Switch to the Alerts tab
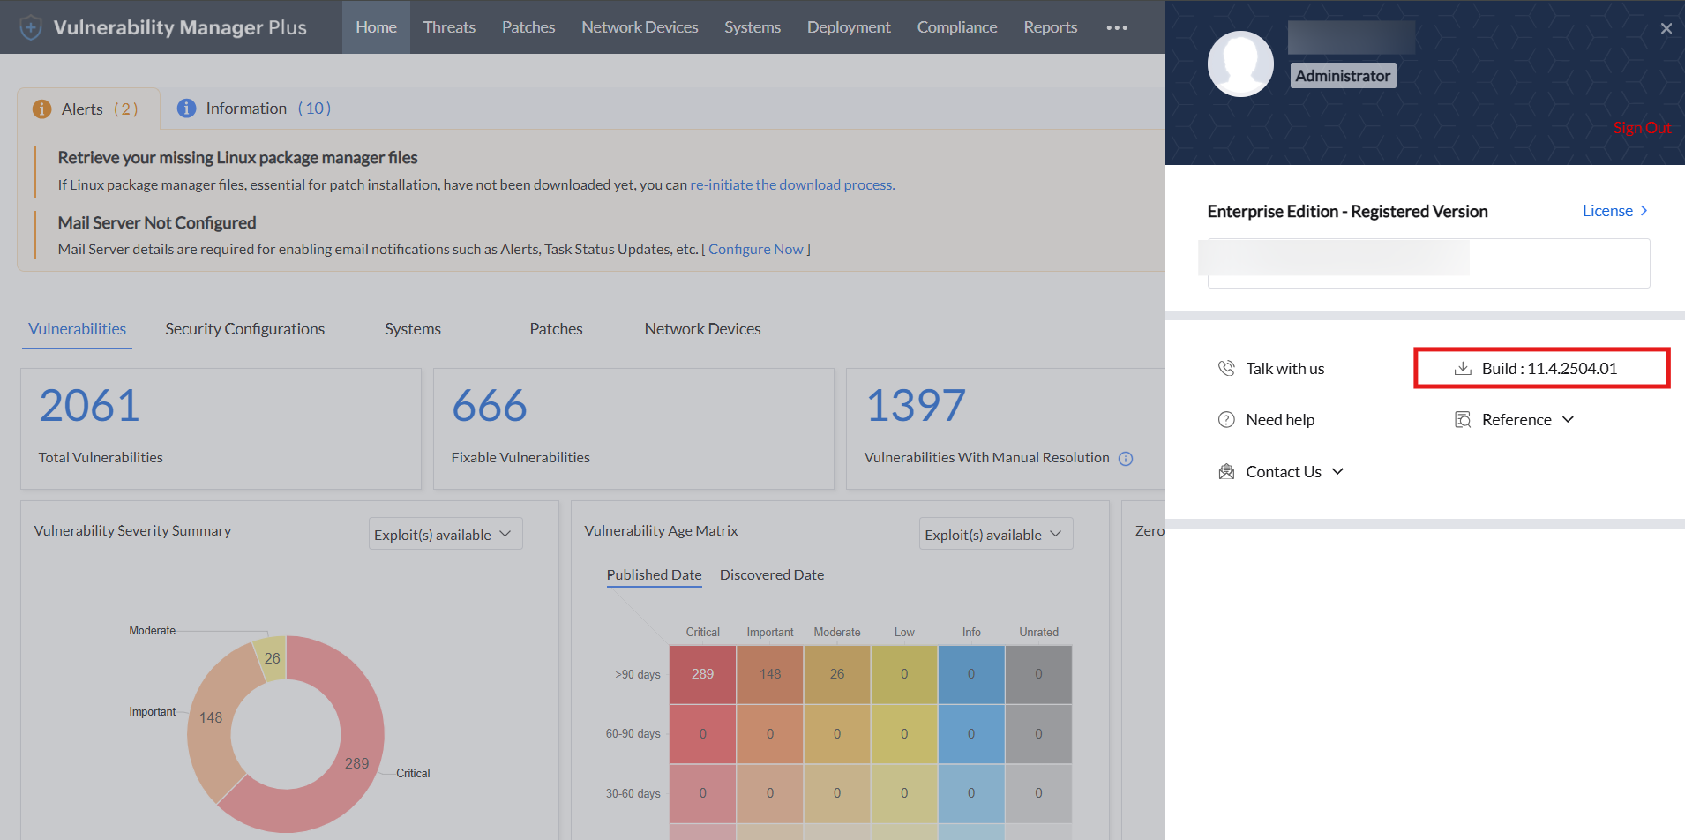 tap(88, 109)
